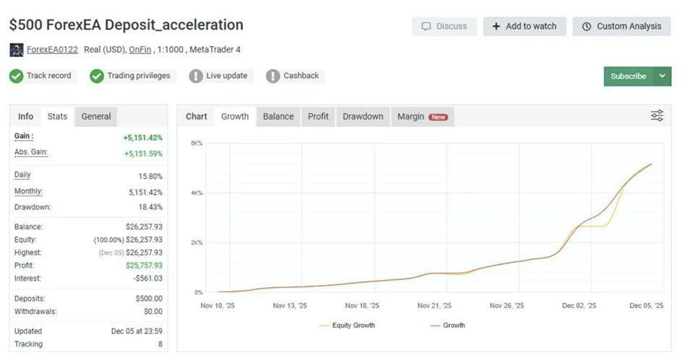Click the Discuss speech bubble icon
Screen dimensions: 687x358
coord(427,27)
